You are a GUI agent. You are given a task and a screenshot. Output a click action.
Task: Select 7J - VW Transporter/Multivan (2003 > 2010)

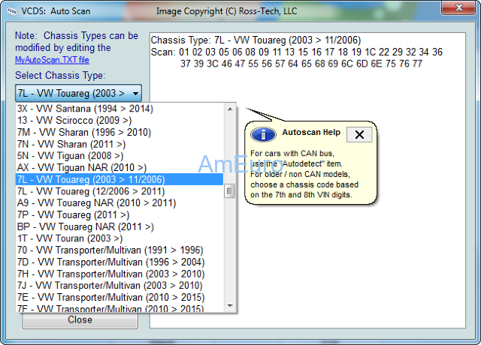pos(119,286)
